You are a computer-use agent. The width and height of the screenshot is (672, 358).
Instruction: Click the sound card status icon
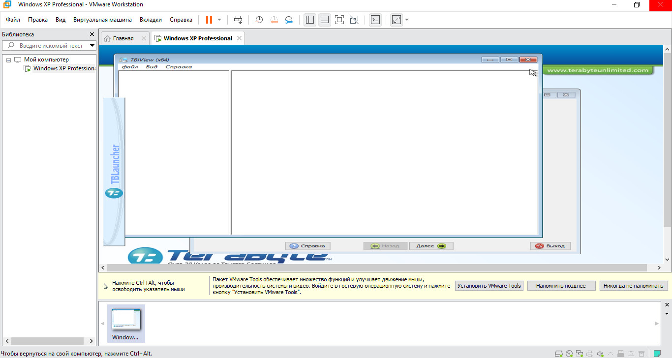pyautogui.click(x=600, y=354)
